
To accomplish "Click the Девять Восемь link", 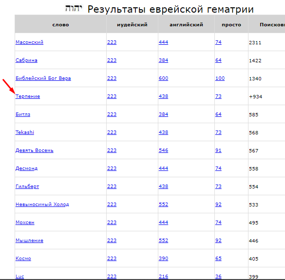I will (x=35, y=150).
